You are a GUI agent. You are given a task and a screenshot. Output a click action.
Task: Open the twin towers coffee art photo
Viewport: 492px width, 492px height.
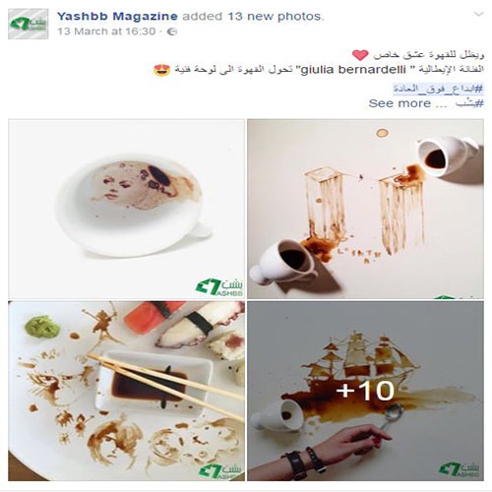[x=365, y=209]
